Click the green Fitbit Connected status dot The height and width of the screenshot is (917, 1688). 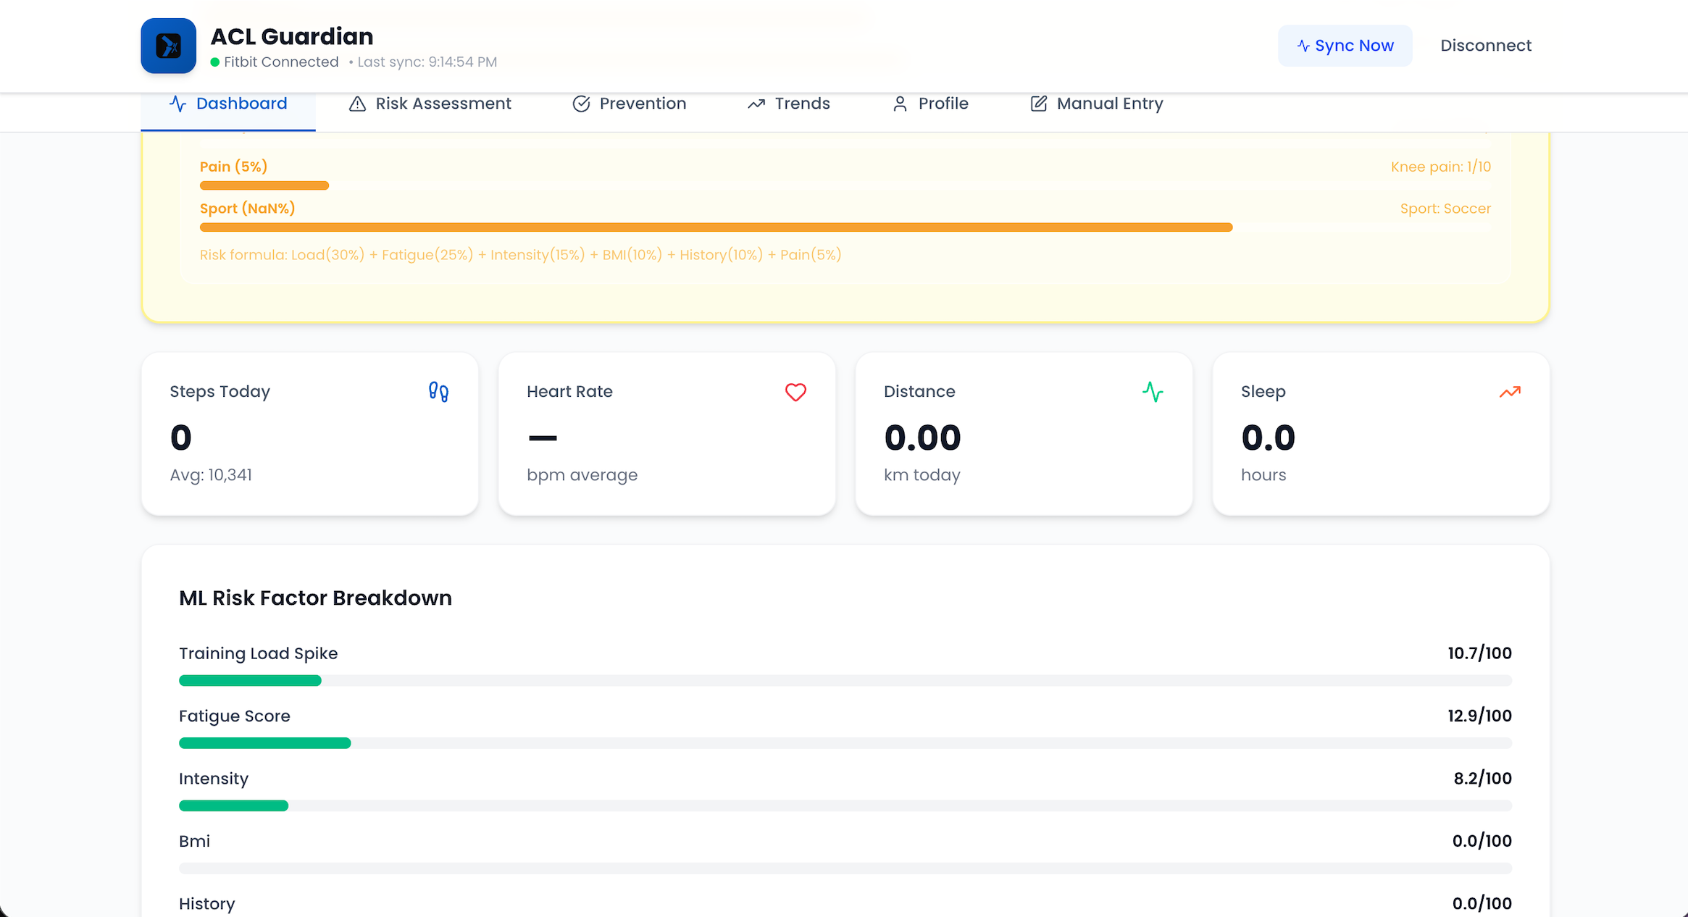215,62
